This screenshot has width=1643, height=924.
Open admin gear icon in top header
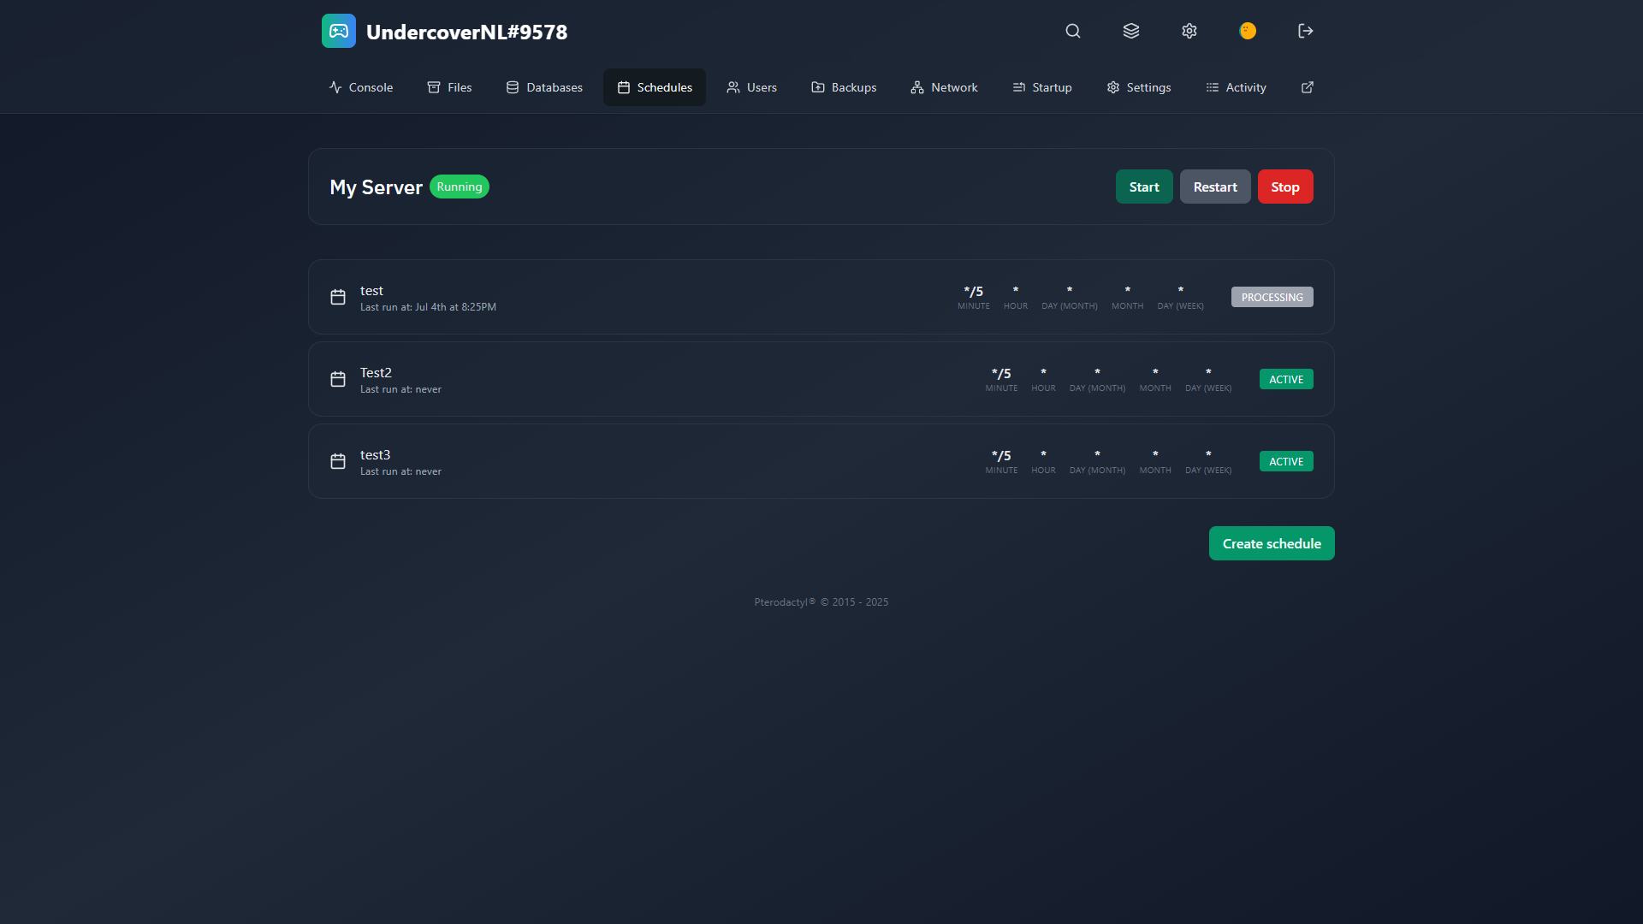[x=1189, y=31]
